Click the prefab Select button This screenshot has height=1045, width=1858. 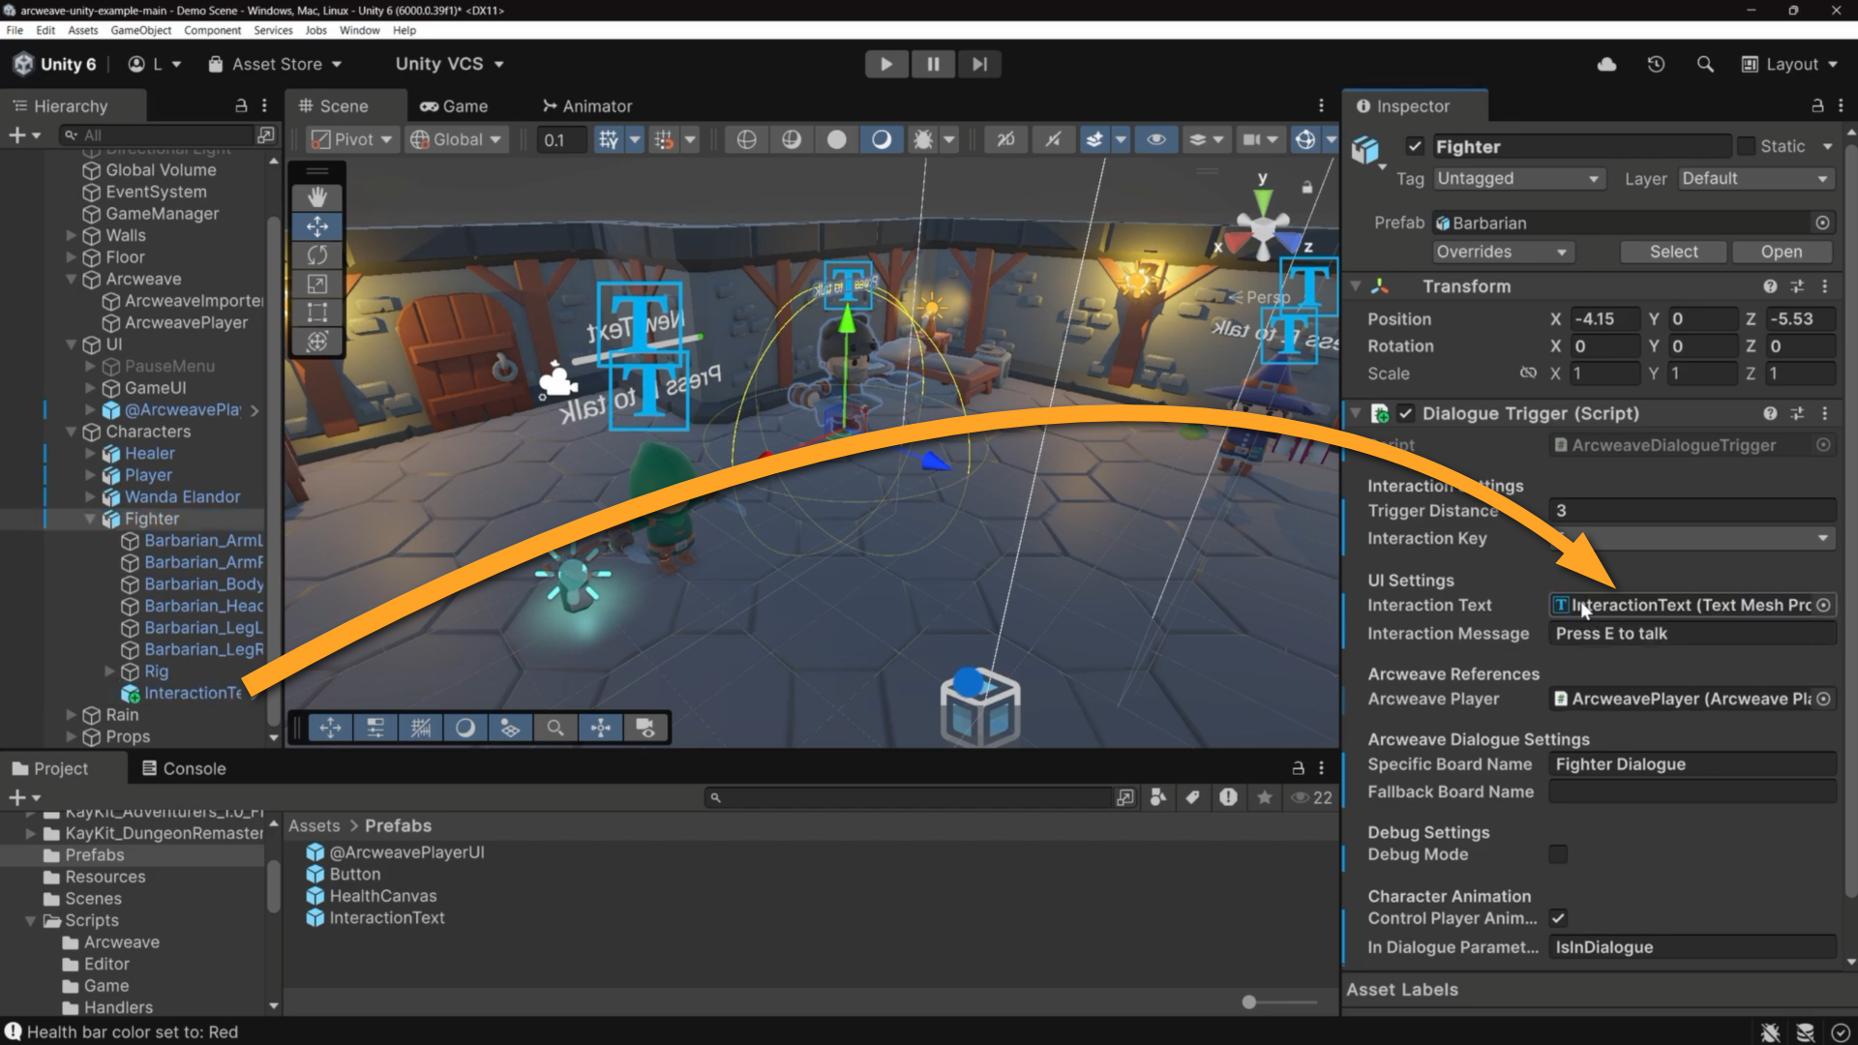1673,252
